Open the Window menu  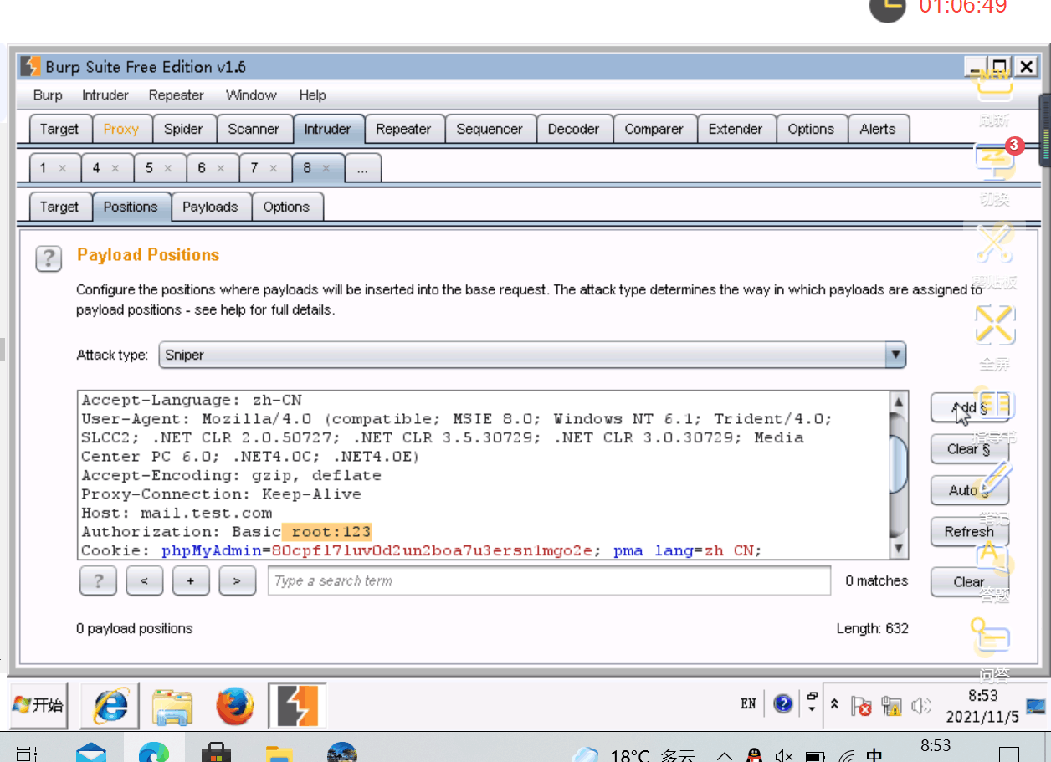(251, 95)
